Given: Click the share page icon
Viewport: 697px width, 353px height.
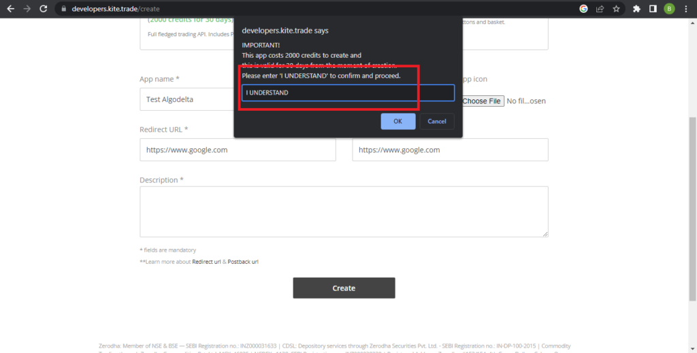Looking at the screenshot, I should (x=600, y=9).
